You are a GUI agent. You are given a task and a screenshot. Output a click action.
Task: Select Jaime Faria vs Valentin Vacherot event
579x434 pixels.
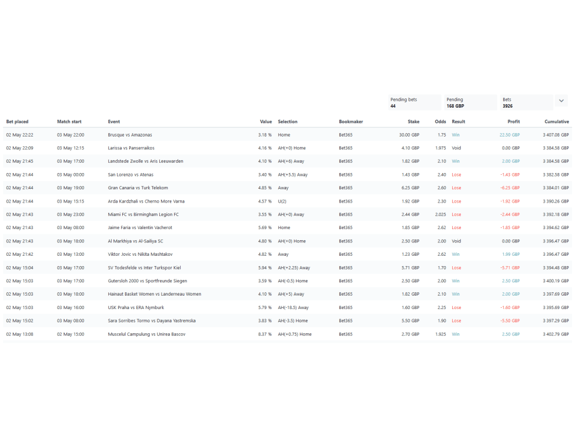point(140,227)
